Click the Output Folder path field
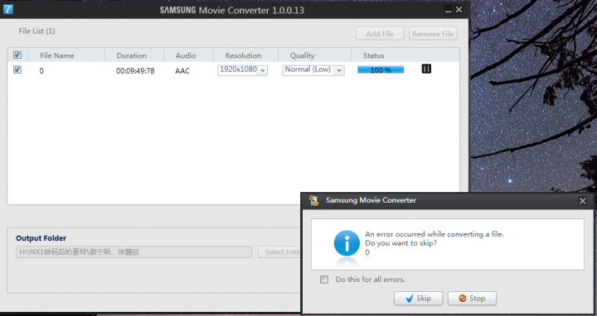Viewport: 597px width, 316px height. click(133, 251)
